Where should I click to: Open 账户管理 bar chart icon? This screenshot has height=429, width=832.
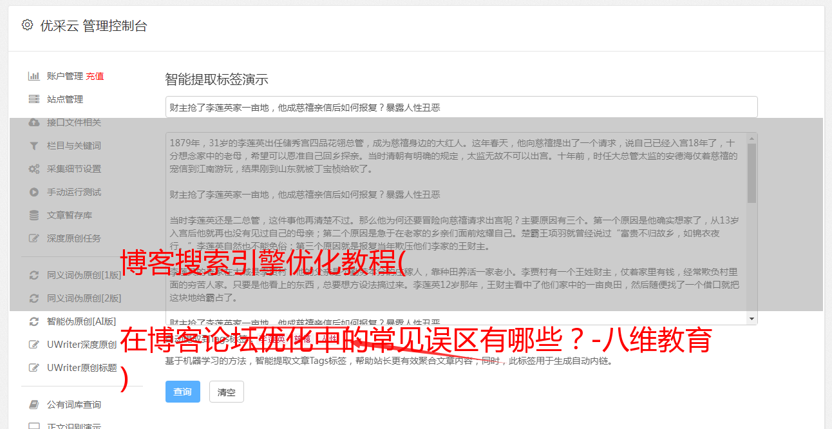(x=34, y=76)
